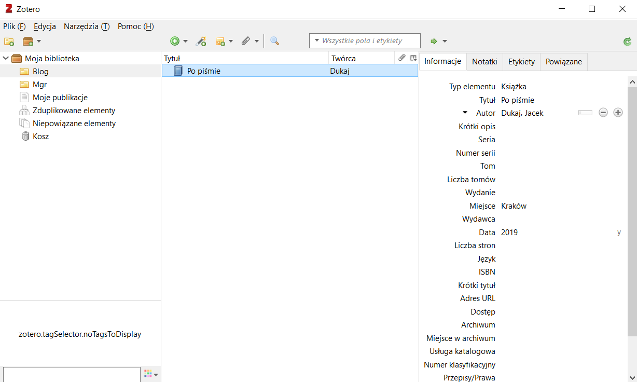
Task: Open the Narzędzia menu
Action: [86, 26]
